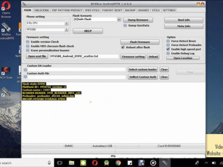
Task: Toggle the Custom DA Loader checkbox
Action: point(25,70)
